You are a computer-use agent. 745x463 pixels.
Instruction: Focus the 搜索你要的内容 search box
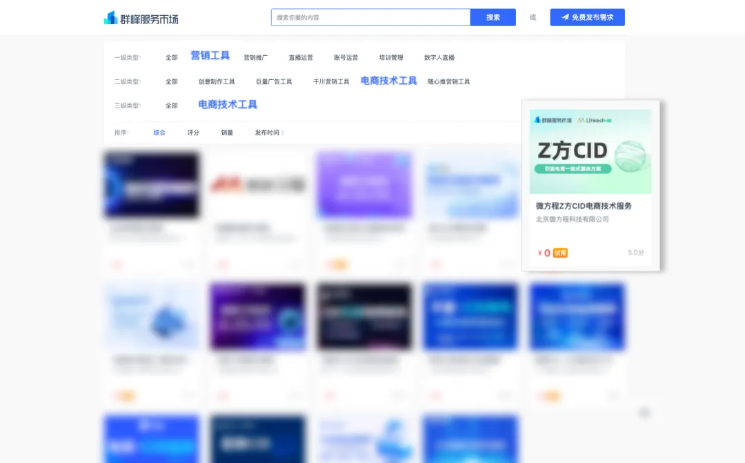click(370, 17)
